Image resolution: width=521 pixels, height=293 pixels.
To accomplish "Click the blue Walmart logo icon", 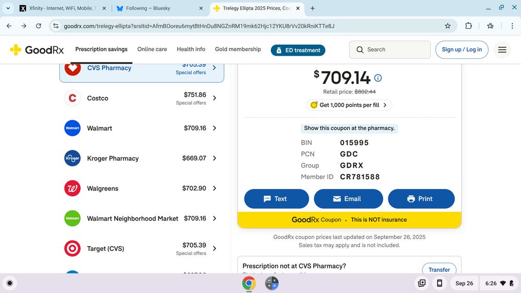I will (72, 128).
